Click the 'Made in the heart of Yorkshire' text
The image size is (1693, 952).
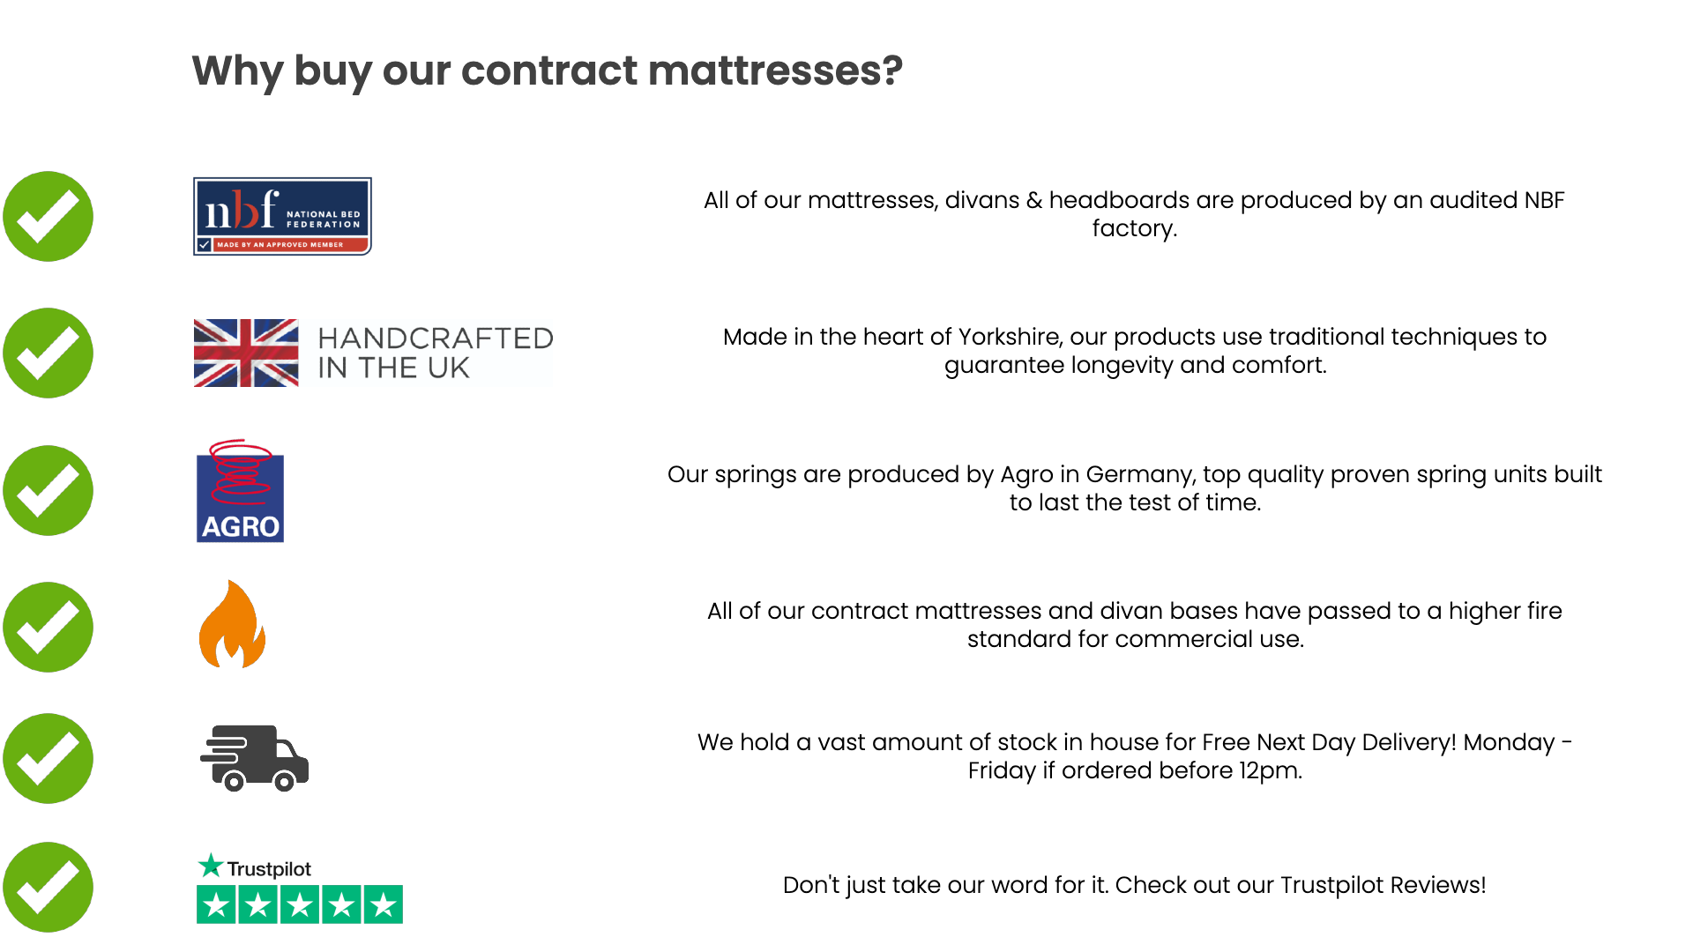pyautogui.click(x=1134, y=351)
